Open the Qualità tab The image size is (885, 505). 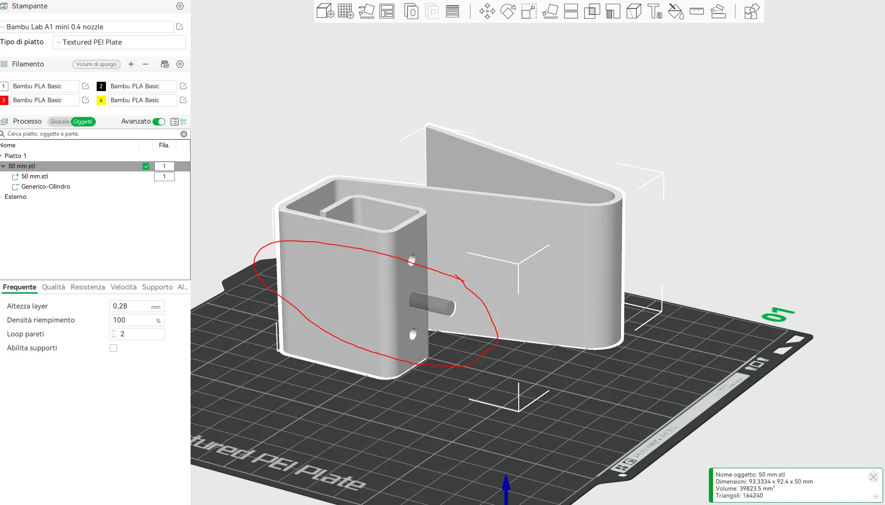pos(53,287)
